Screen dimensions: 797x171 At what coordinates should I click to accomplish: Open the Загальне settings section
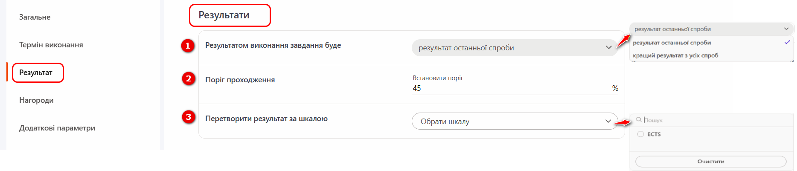coord(35,17)
